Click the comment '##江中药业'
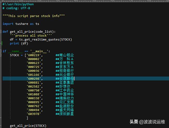 tap(65, 90)
